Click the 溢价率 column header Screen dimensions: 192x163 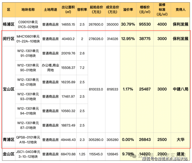point(128,9)
